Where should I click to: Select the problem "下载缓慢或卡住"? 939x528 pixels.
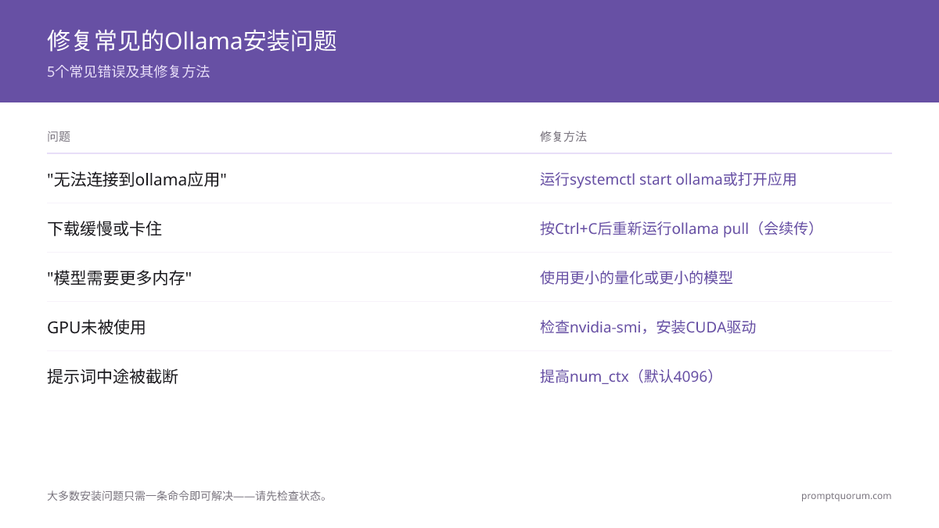[x=105, y=228]
